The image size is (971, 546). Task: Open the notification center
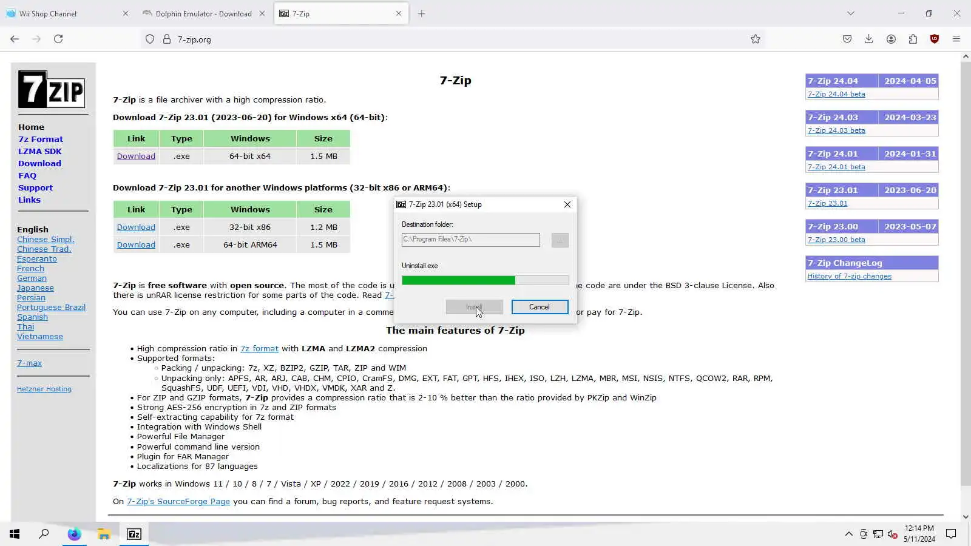point(951,534)
